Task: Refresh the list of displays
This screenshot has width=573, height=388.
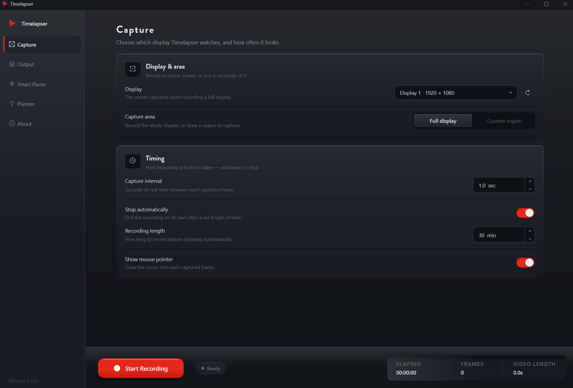Action: pos(528,93)
